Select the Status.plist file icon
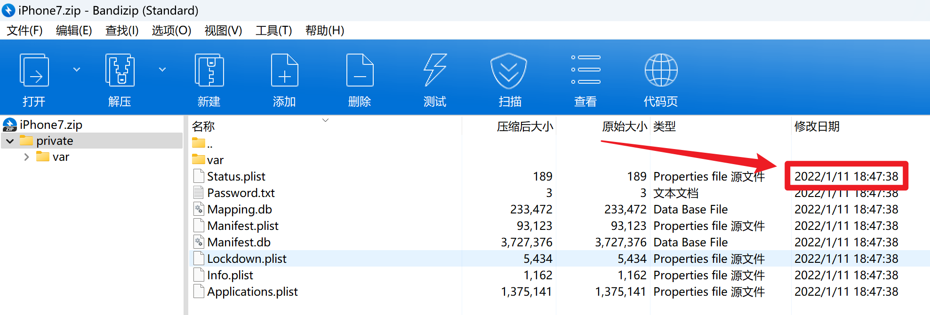The width and height of the screenshot is (930, 315). coord(199,176)
